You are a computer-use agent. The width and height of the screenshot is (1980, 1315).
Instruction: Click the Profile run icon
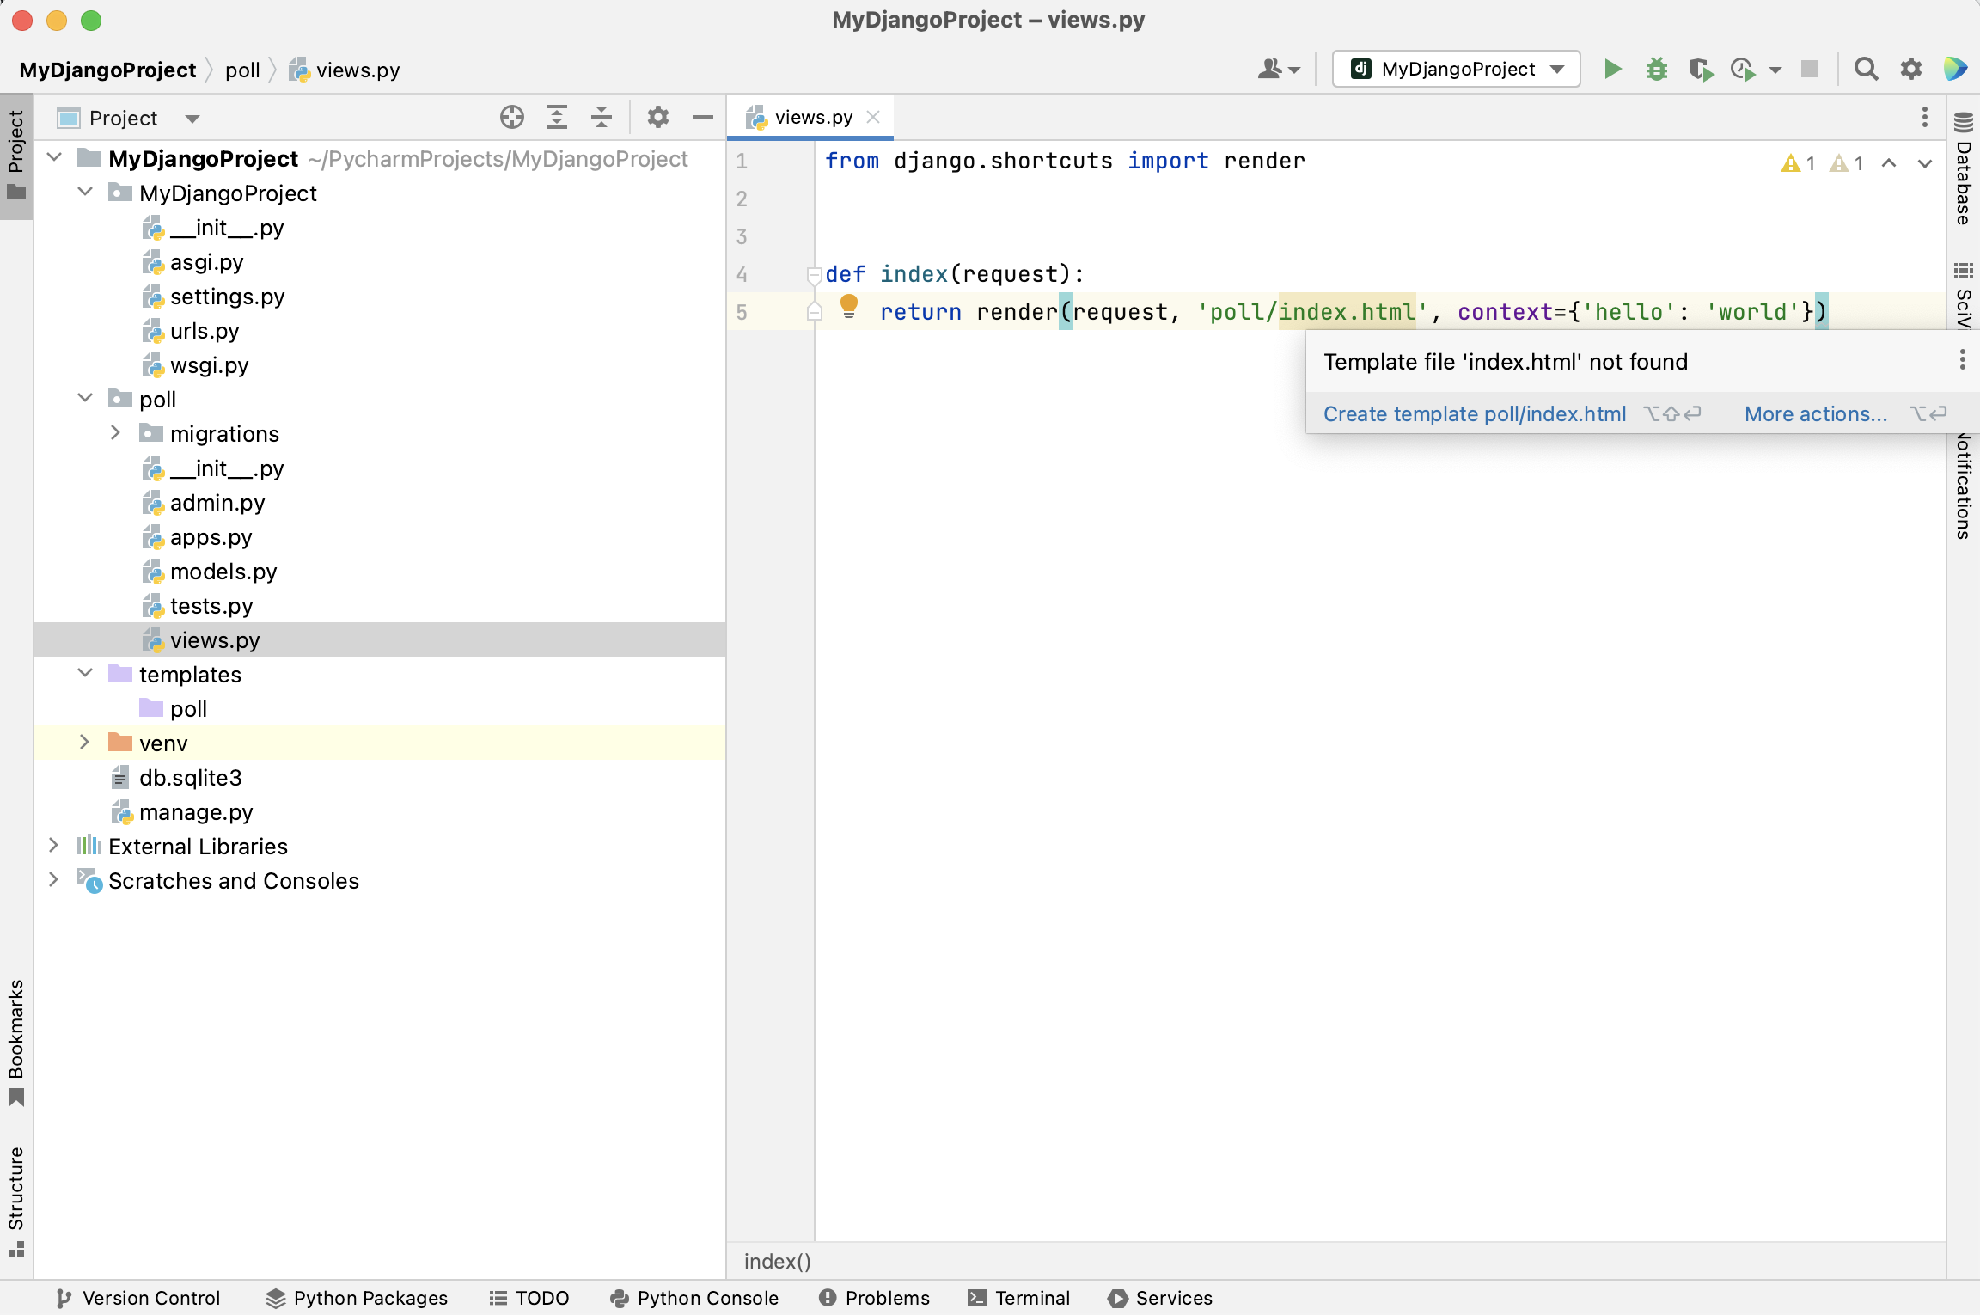pos(1743,69)
